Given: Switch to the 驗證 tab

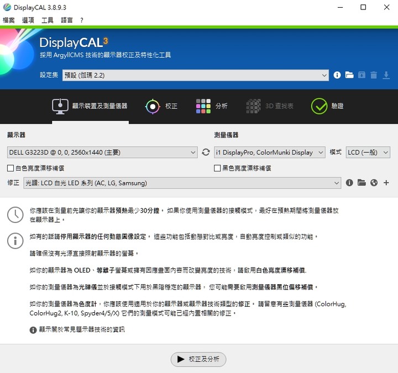Looking at the screenshot, I should pos(327,106).
